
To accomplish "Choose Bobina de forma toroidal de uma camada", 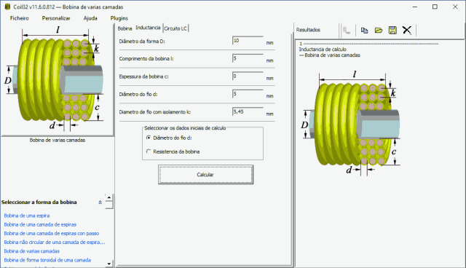I will click(x=47, y=260).
